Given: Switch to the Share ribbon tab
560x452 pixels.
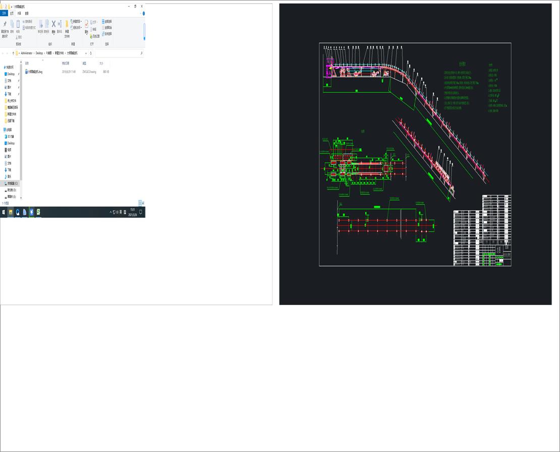Looking at the screenshot, I should tap(19, 13).
